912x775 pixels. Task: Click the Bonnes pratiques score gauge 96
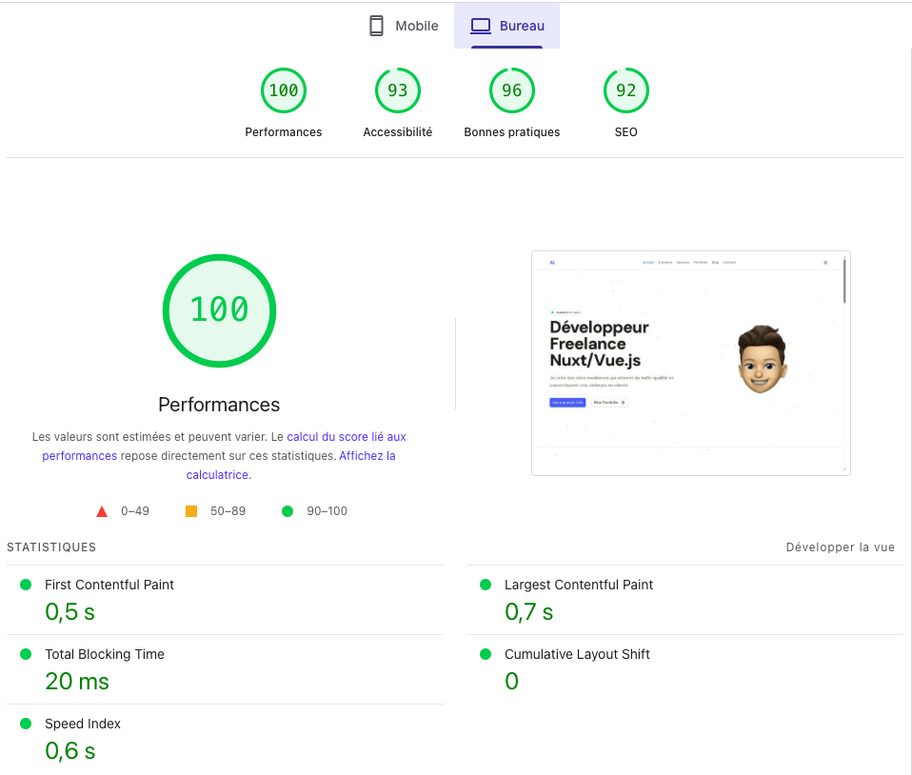click(x=512, y=91)
